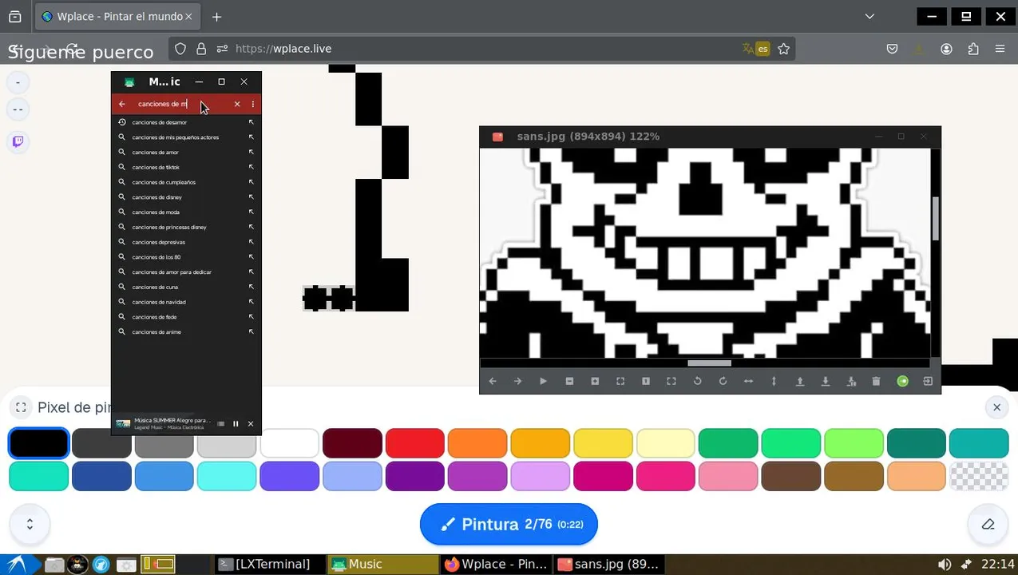Zoom in with the plus icon in viewer
Image resolution: width=1018 pixels, height=575 pixels.
coord(595,382)
